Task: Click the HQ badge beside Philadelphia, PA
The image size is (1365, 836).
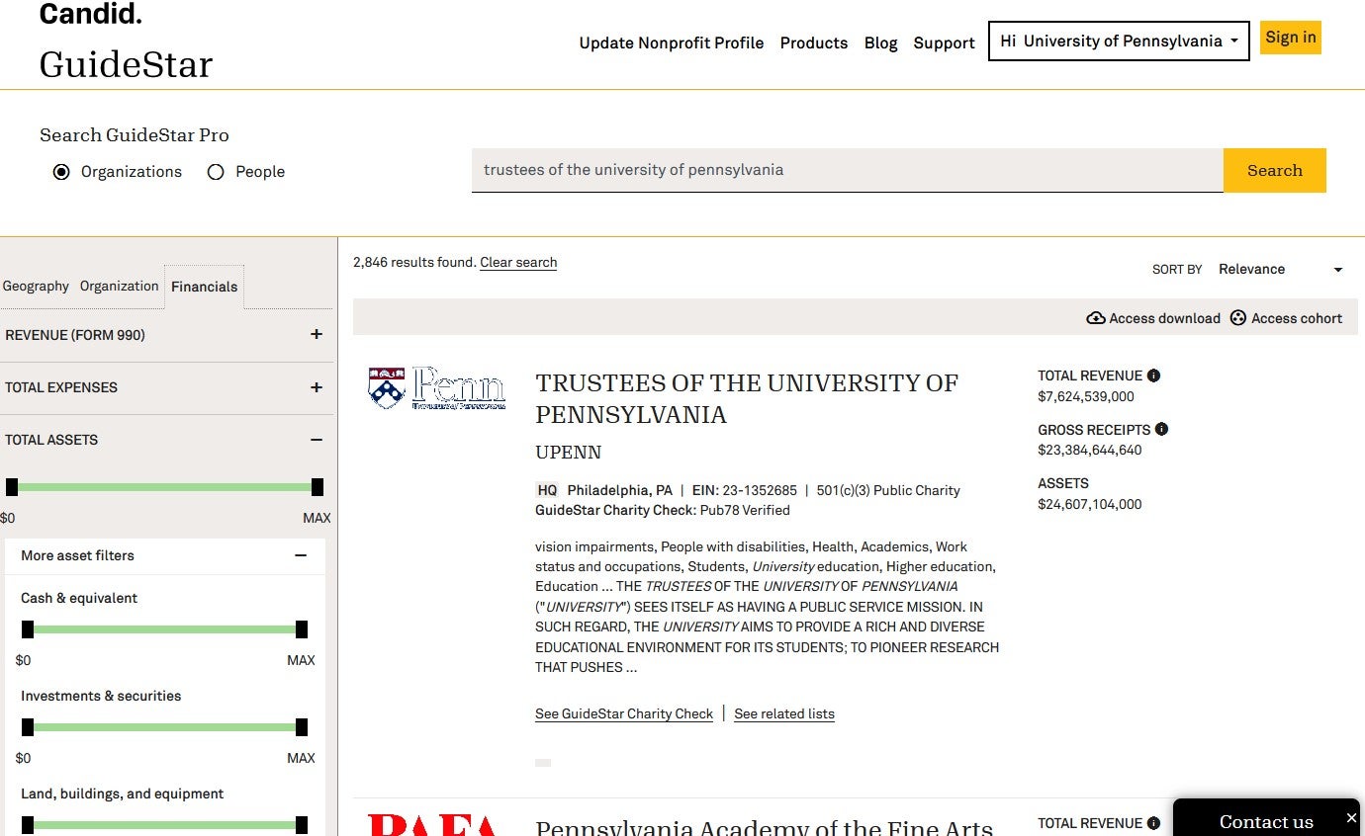Action: point(547,490)
